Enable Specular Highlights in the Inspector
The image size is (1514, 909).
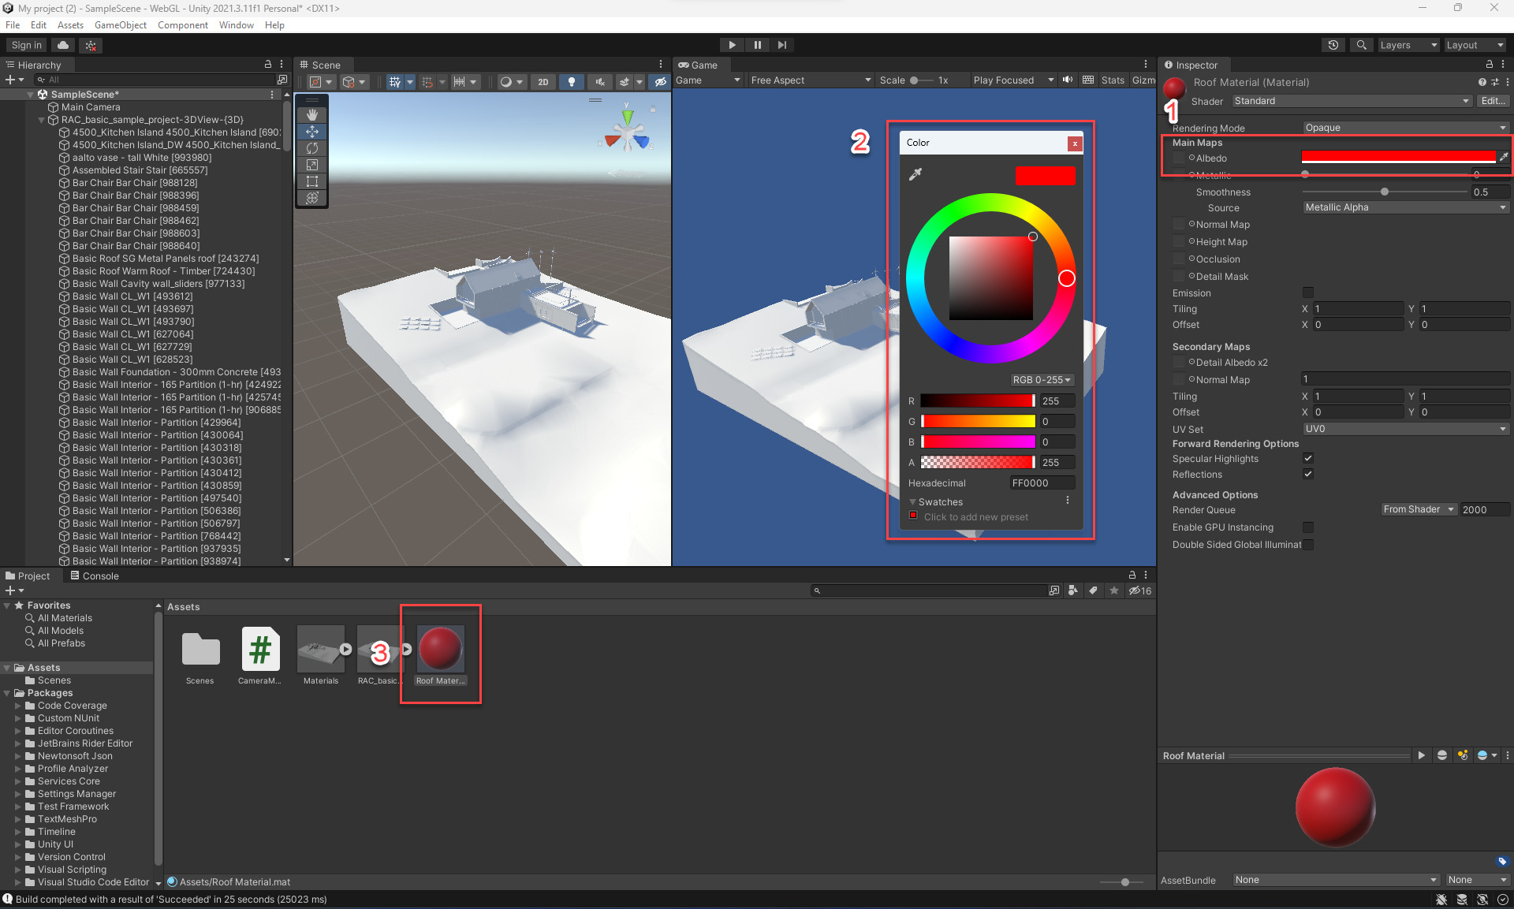pyautogui.click(x=1308, y=458)
